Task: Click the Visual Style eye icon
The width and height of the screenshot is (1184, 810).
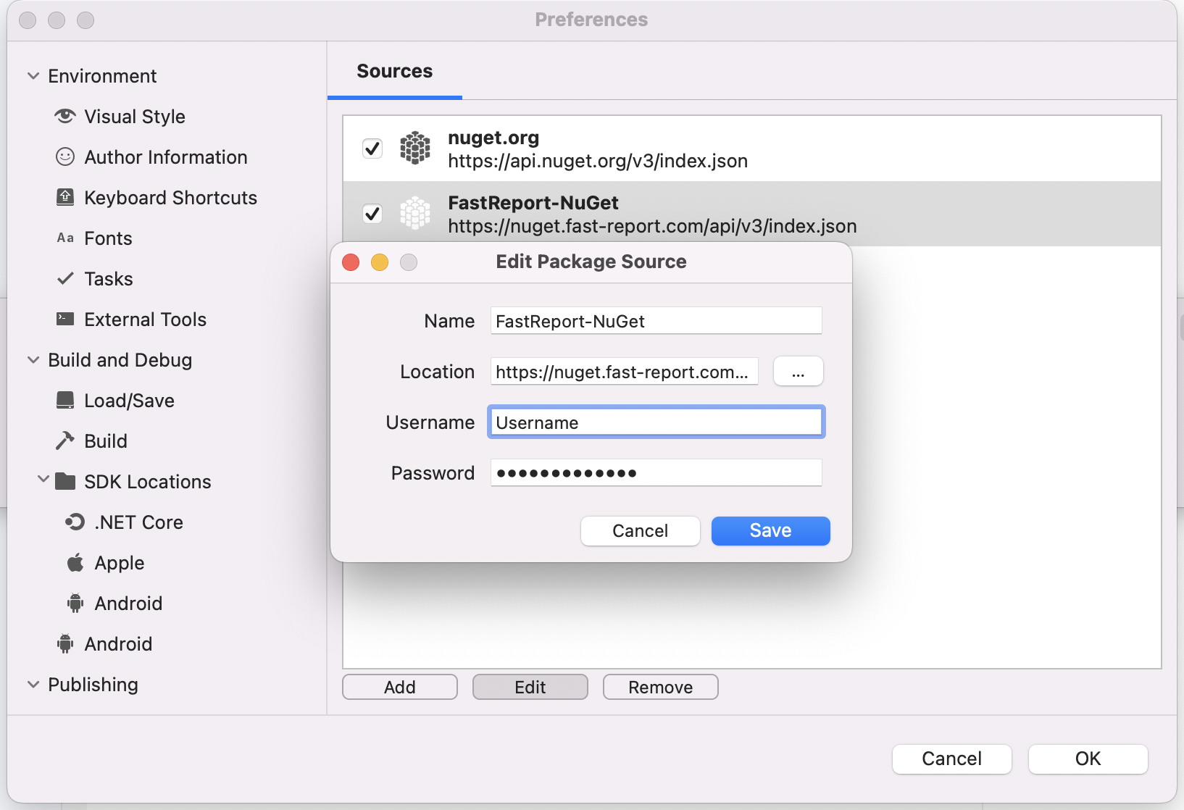Action: coord(65,116)
